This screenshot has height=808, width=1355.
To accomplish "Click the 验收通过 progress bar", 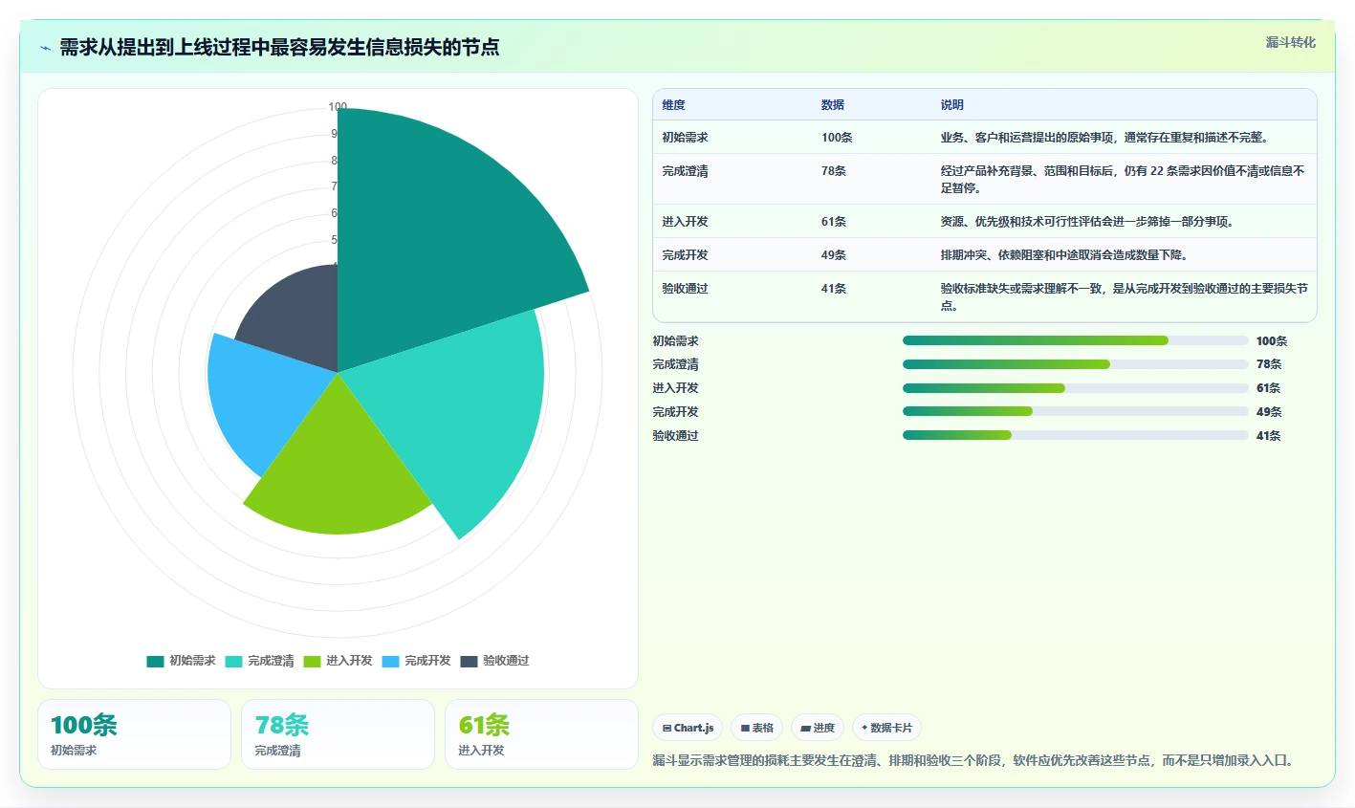I will [x=1076, y=436].
